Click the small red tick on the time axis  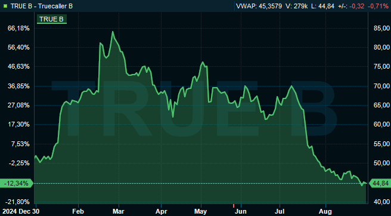click(x=234, y=206)
